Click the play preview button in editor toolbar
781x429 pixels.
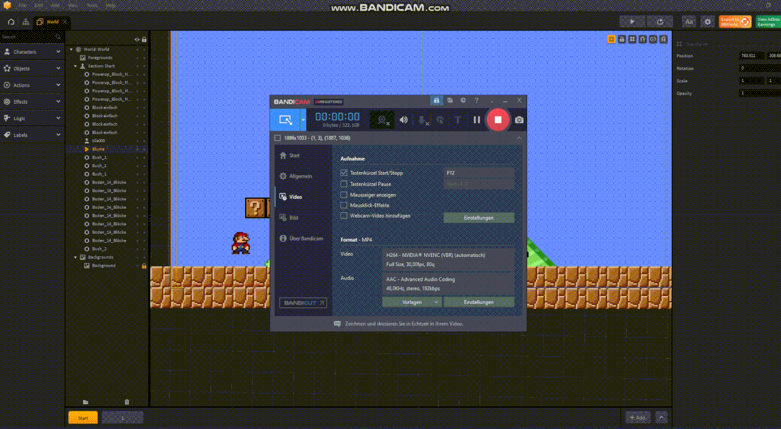point(632,21)
